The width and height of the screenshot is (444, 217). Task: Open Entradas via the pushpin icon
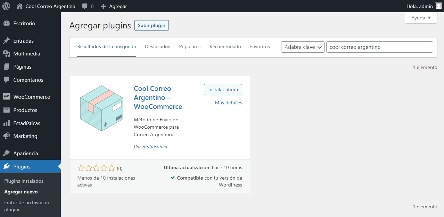pos(6,41)
